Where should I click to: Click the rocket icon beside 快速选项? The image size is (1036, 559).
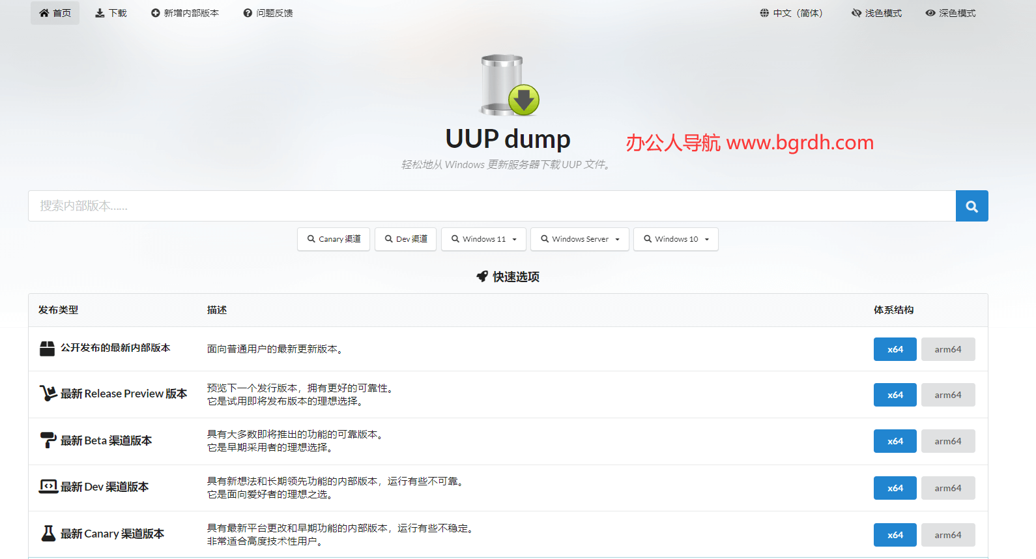482,276
